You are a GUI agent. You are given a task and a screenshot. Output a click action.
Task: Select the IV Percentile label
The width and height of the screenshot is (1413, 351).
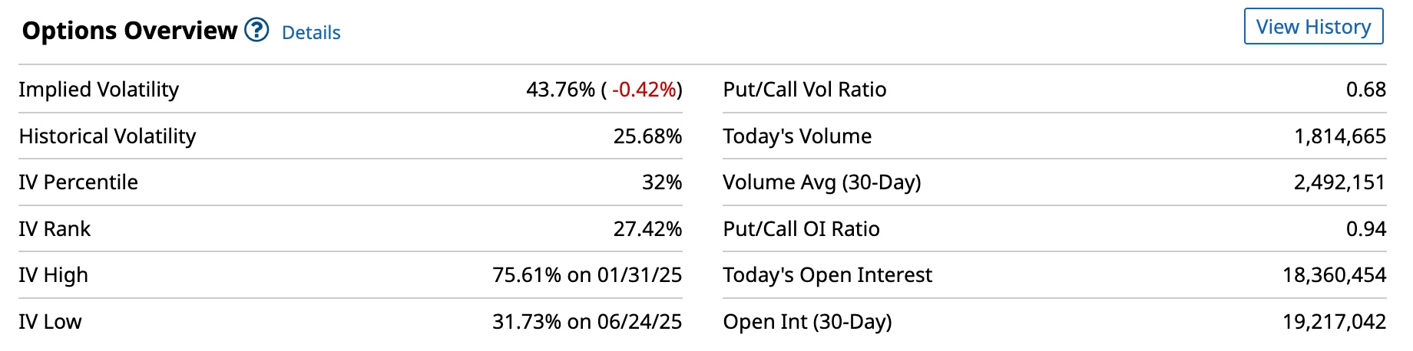click(78, 182)
